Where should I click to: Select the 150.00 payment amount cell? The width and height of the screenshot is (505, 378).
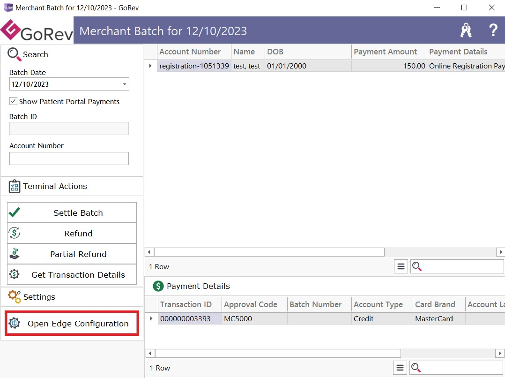[389, 66]
